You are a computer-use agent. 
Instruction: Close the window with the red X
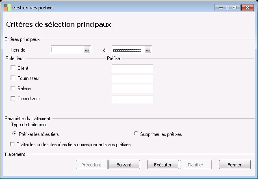click(x=246, y=7)
